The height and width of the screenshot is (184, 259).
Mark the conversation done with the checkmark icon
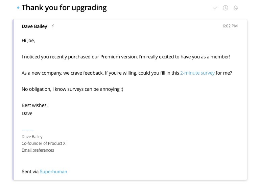pyautogui.click(x=215, y=8)
